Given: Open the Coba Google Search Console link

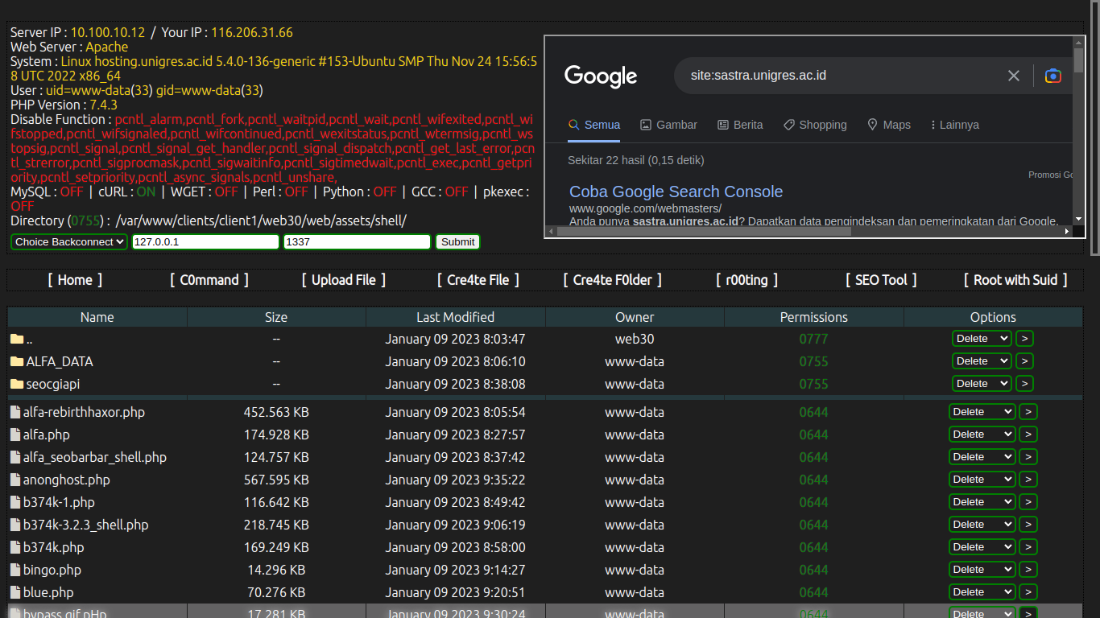Looking at the screenshot, I should (676, 192).
